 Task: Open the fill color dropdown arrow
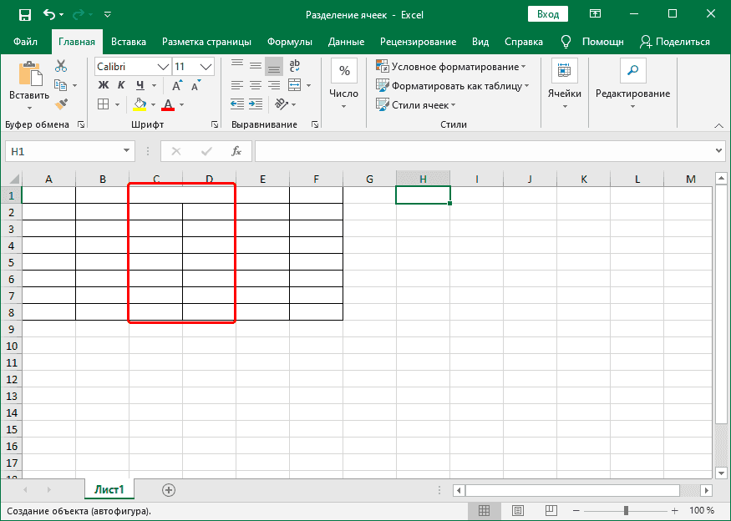point(153,106)
